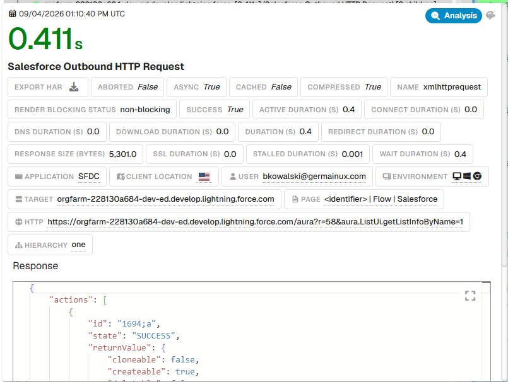Click the Windows OS environment icon
Screen dimensions: 508x382
(x=467, y=176)
